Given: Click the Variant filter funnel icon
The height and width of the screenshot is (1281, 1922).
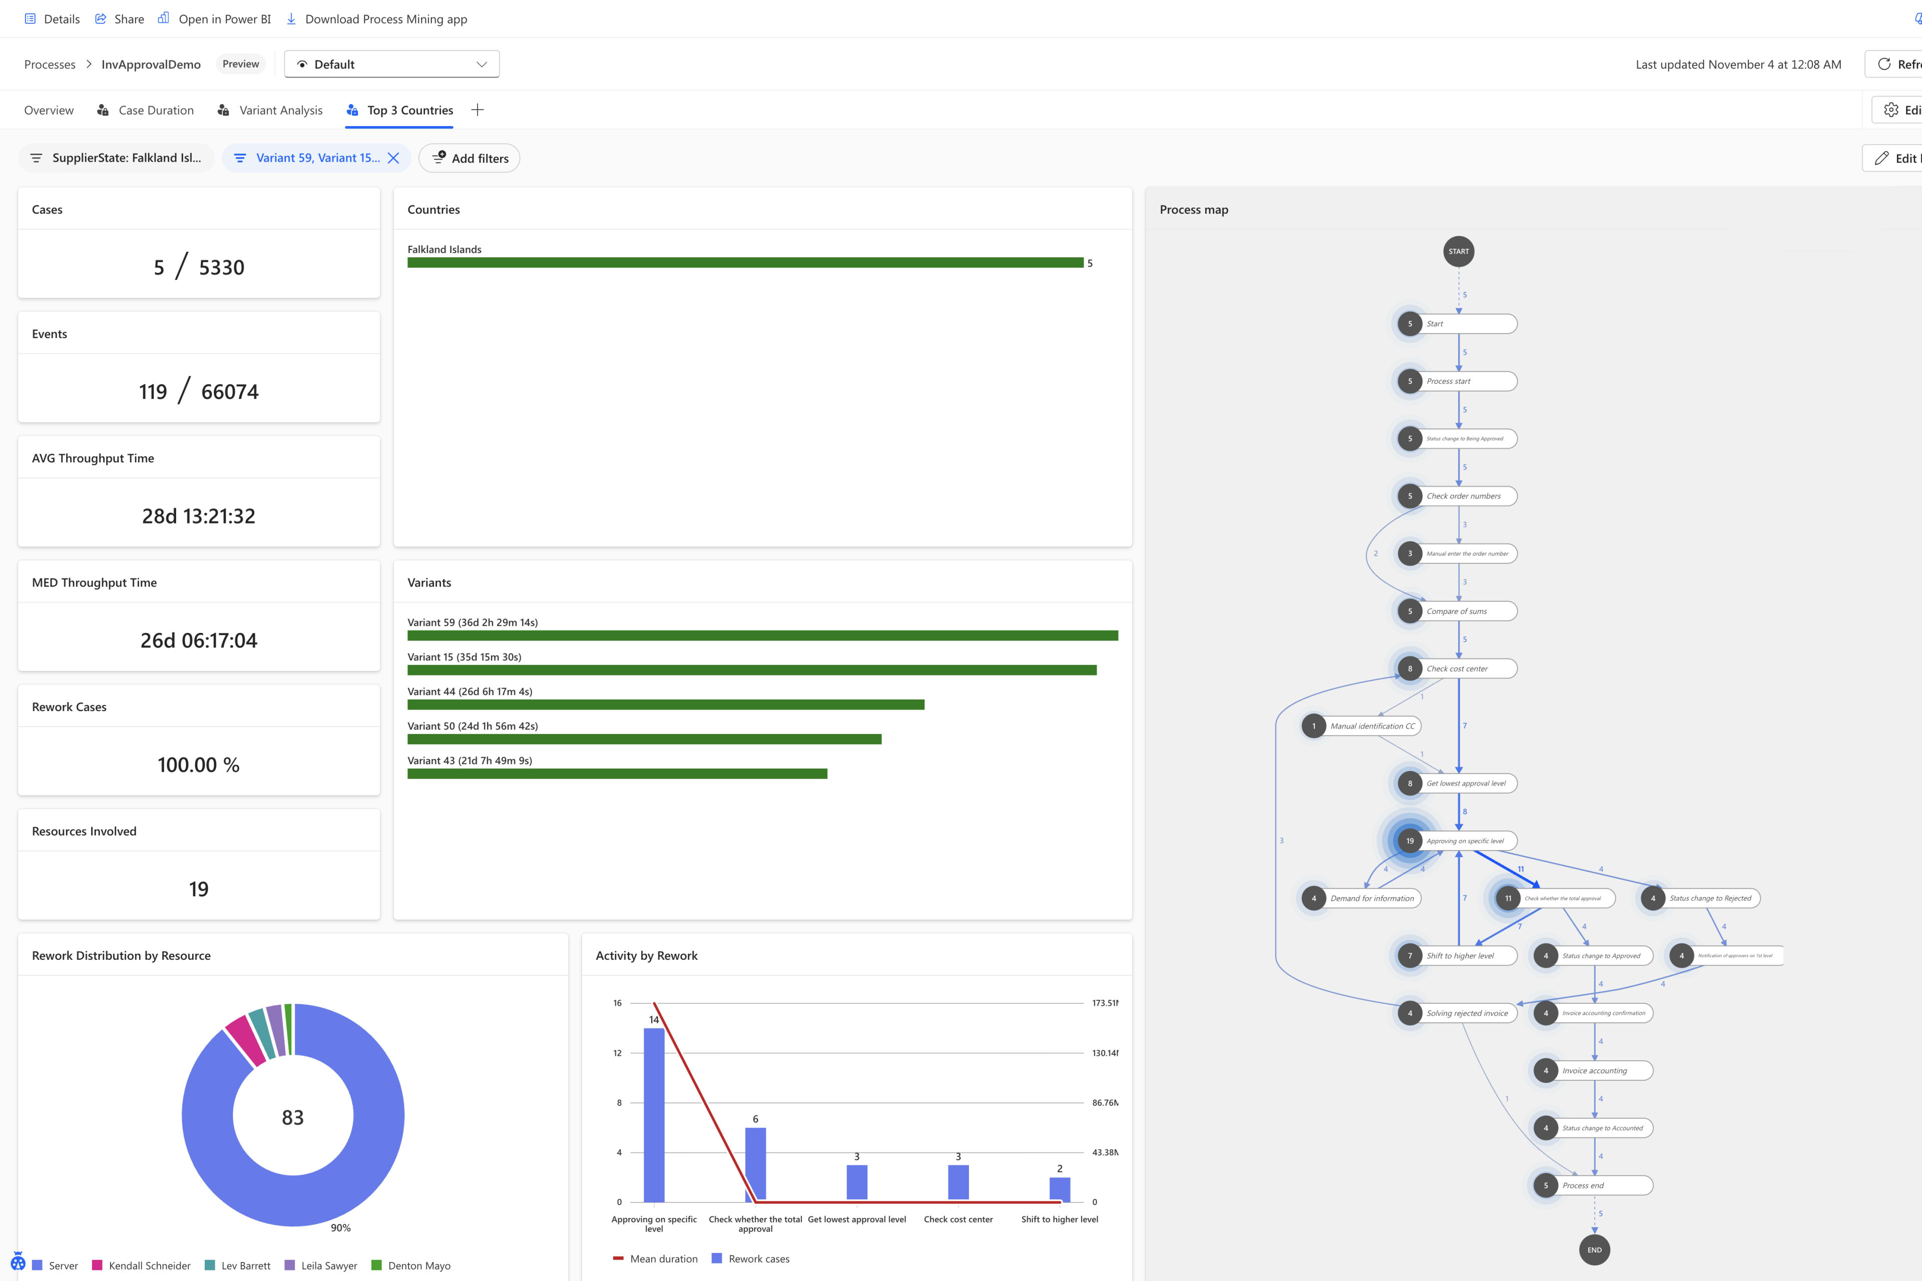Looking at the screenshot, I should tap(239, 158).
